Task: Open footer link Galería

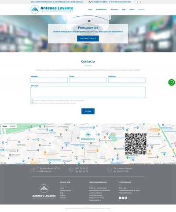Action: click(62, 195)
